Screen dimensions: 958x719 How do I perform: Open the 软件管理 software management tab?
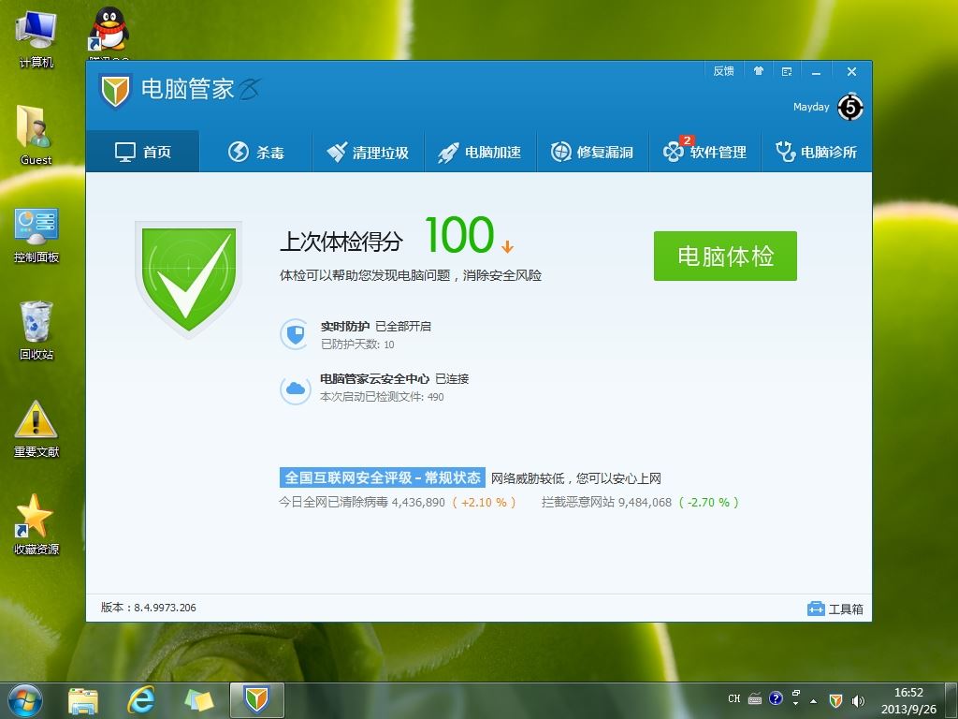tap(705, 152)
